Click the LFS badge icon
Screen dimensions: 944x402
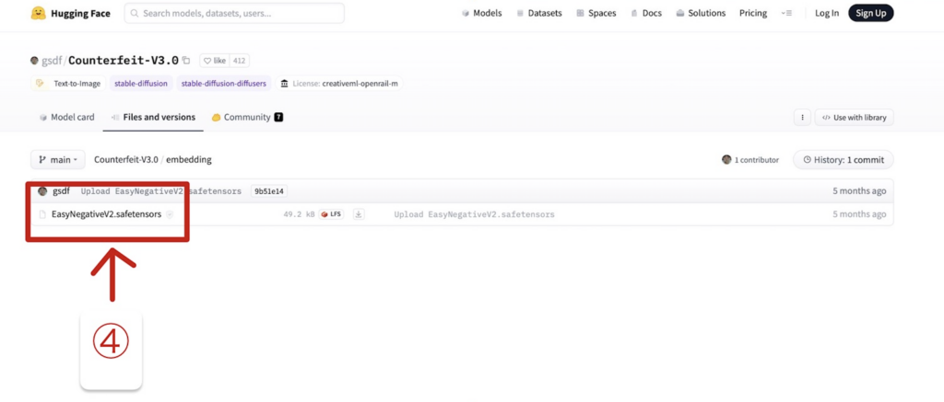332,214
